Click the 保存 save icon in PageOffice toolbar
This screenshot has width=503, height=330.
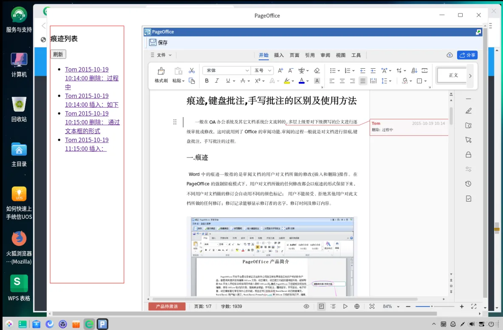[x=153, y=42]
